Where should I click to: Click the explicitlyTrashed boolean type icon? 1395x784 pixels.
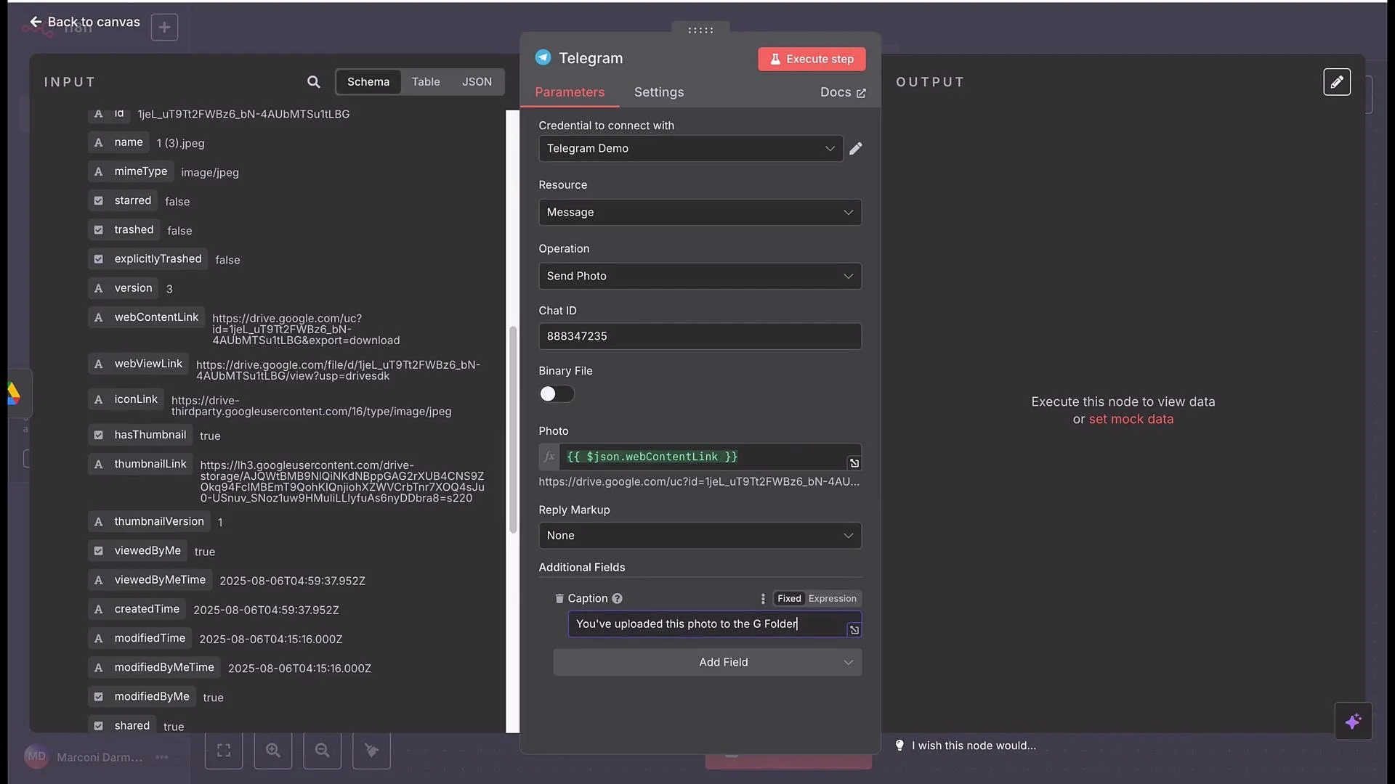[99, 258]
